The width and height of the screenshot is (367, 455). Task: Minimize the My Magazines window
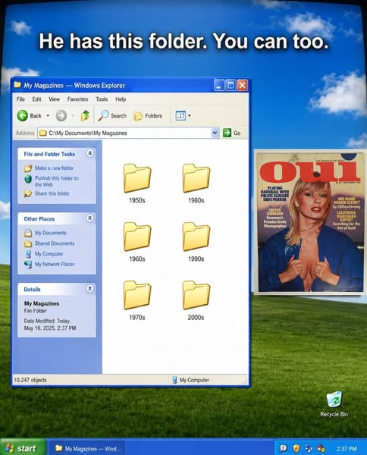219,85
